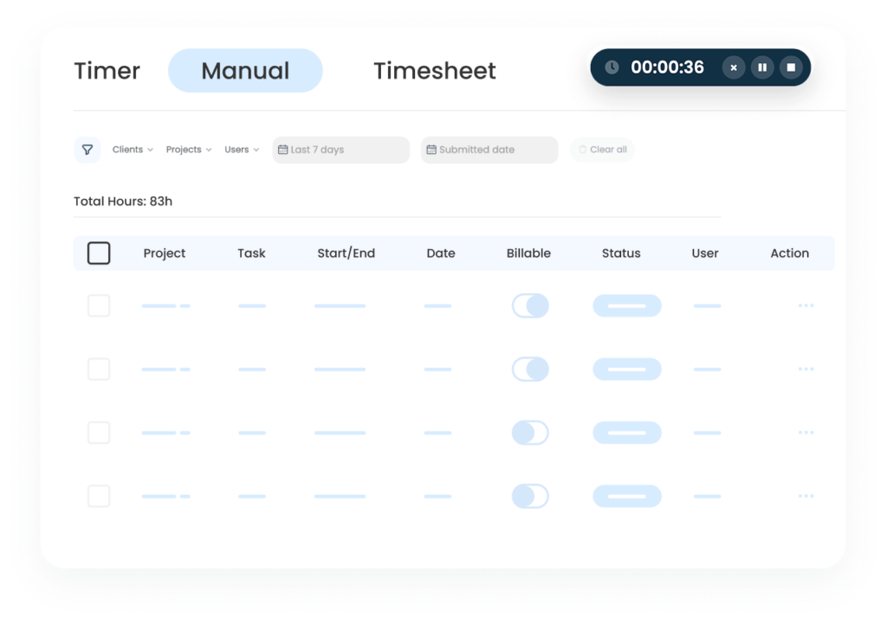Open the Last 7 days date field

coord(340,150)
